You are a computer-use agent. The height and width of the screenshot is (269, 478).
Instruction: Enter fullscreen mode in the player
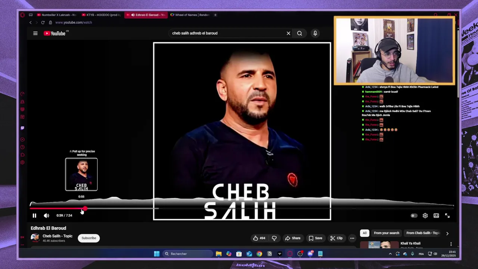(447, 216)
